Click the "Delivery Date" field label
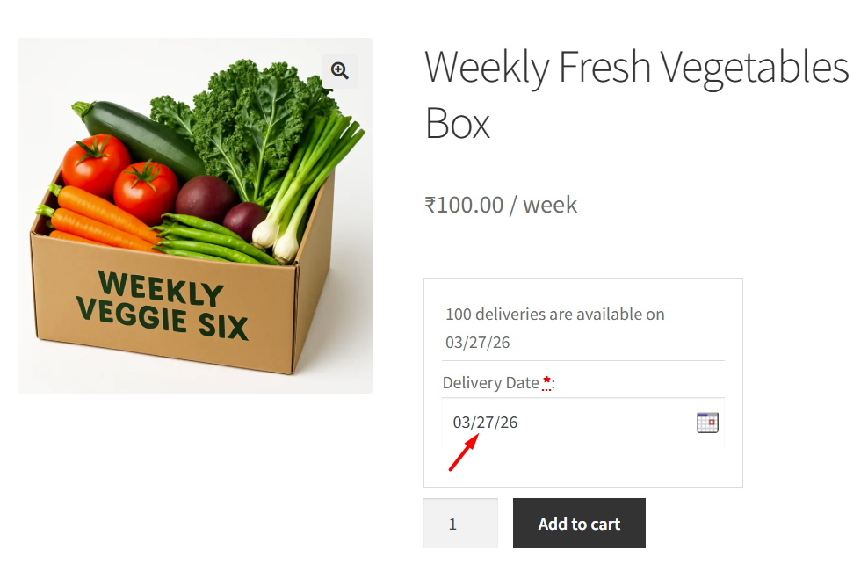 point(490,383)
